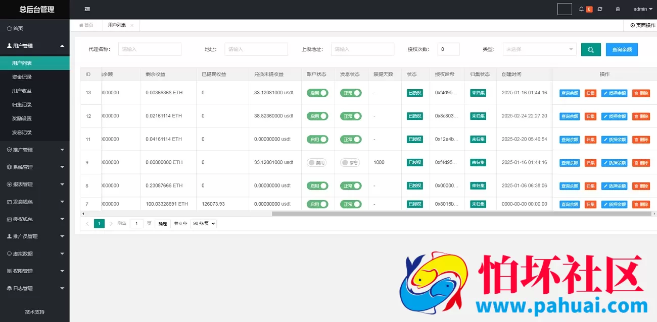Expand the 虚拟数据 sidebar section
This screenshot has width=657, height=322.
(35, 253)
